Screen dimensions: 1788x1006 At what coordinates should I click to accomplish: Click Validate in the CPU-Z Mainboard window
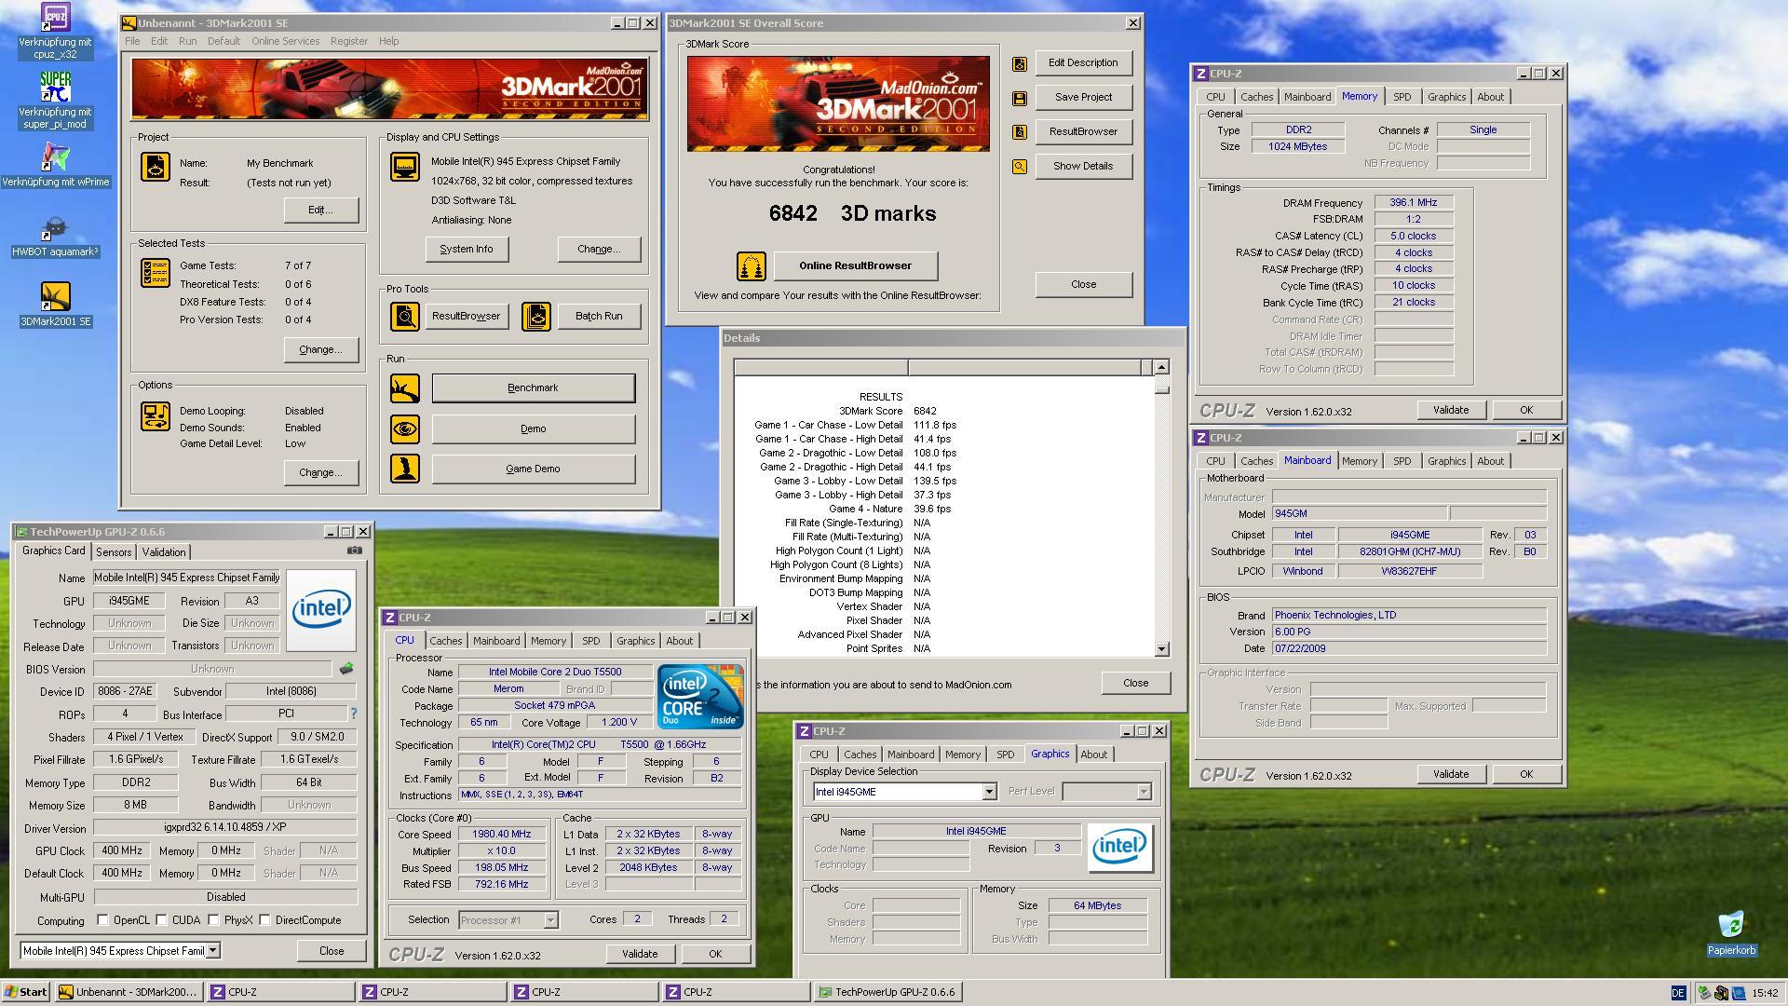pos(1450,775)
